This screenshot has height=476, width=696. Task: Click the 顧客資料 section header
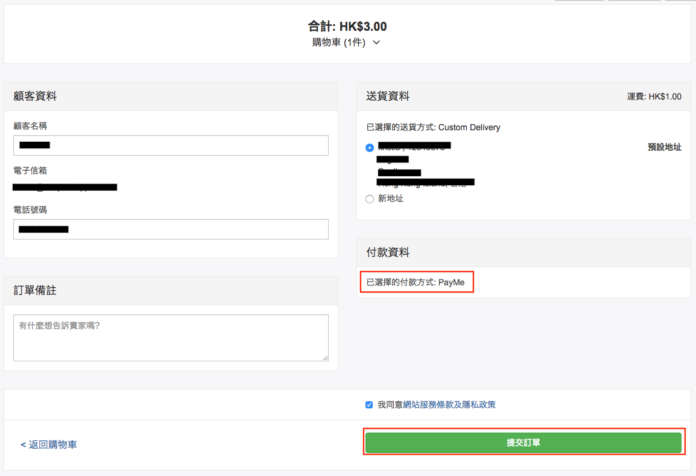35,97
